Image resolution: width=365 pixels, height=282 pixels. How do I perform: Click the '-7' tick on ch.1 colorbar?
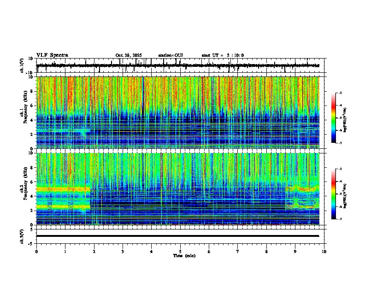(340, 143)
